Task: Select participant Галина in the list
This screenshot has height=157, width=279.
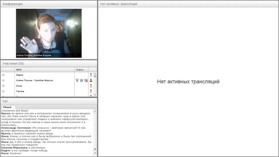Action: (20, 91)
